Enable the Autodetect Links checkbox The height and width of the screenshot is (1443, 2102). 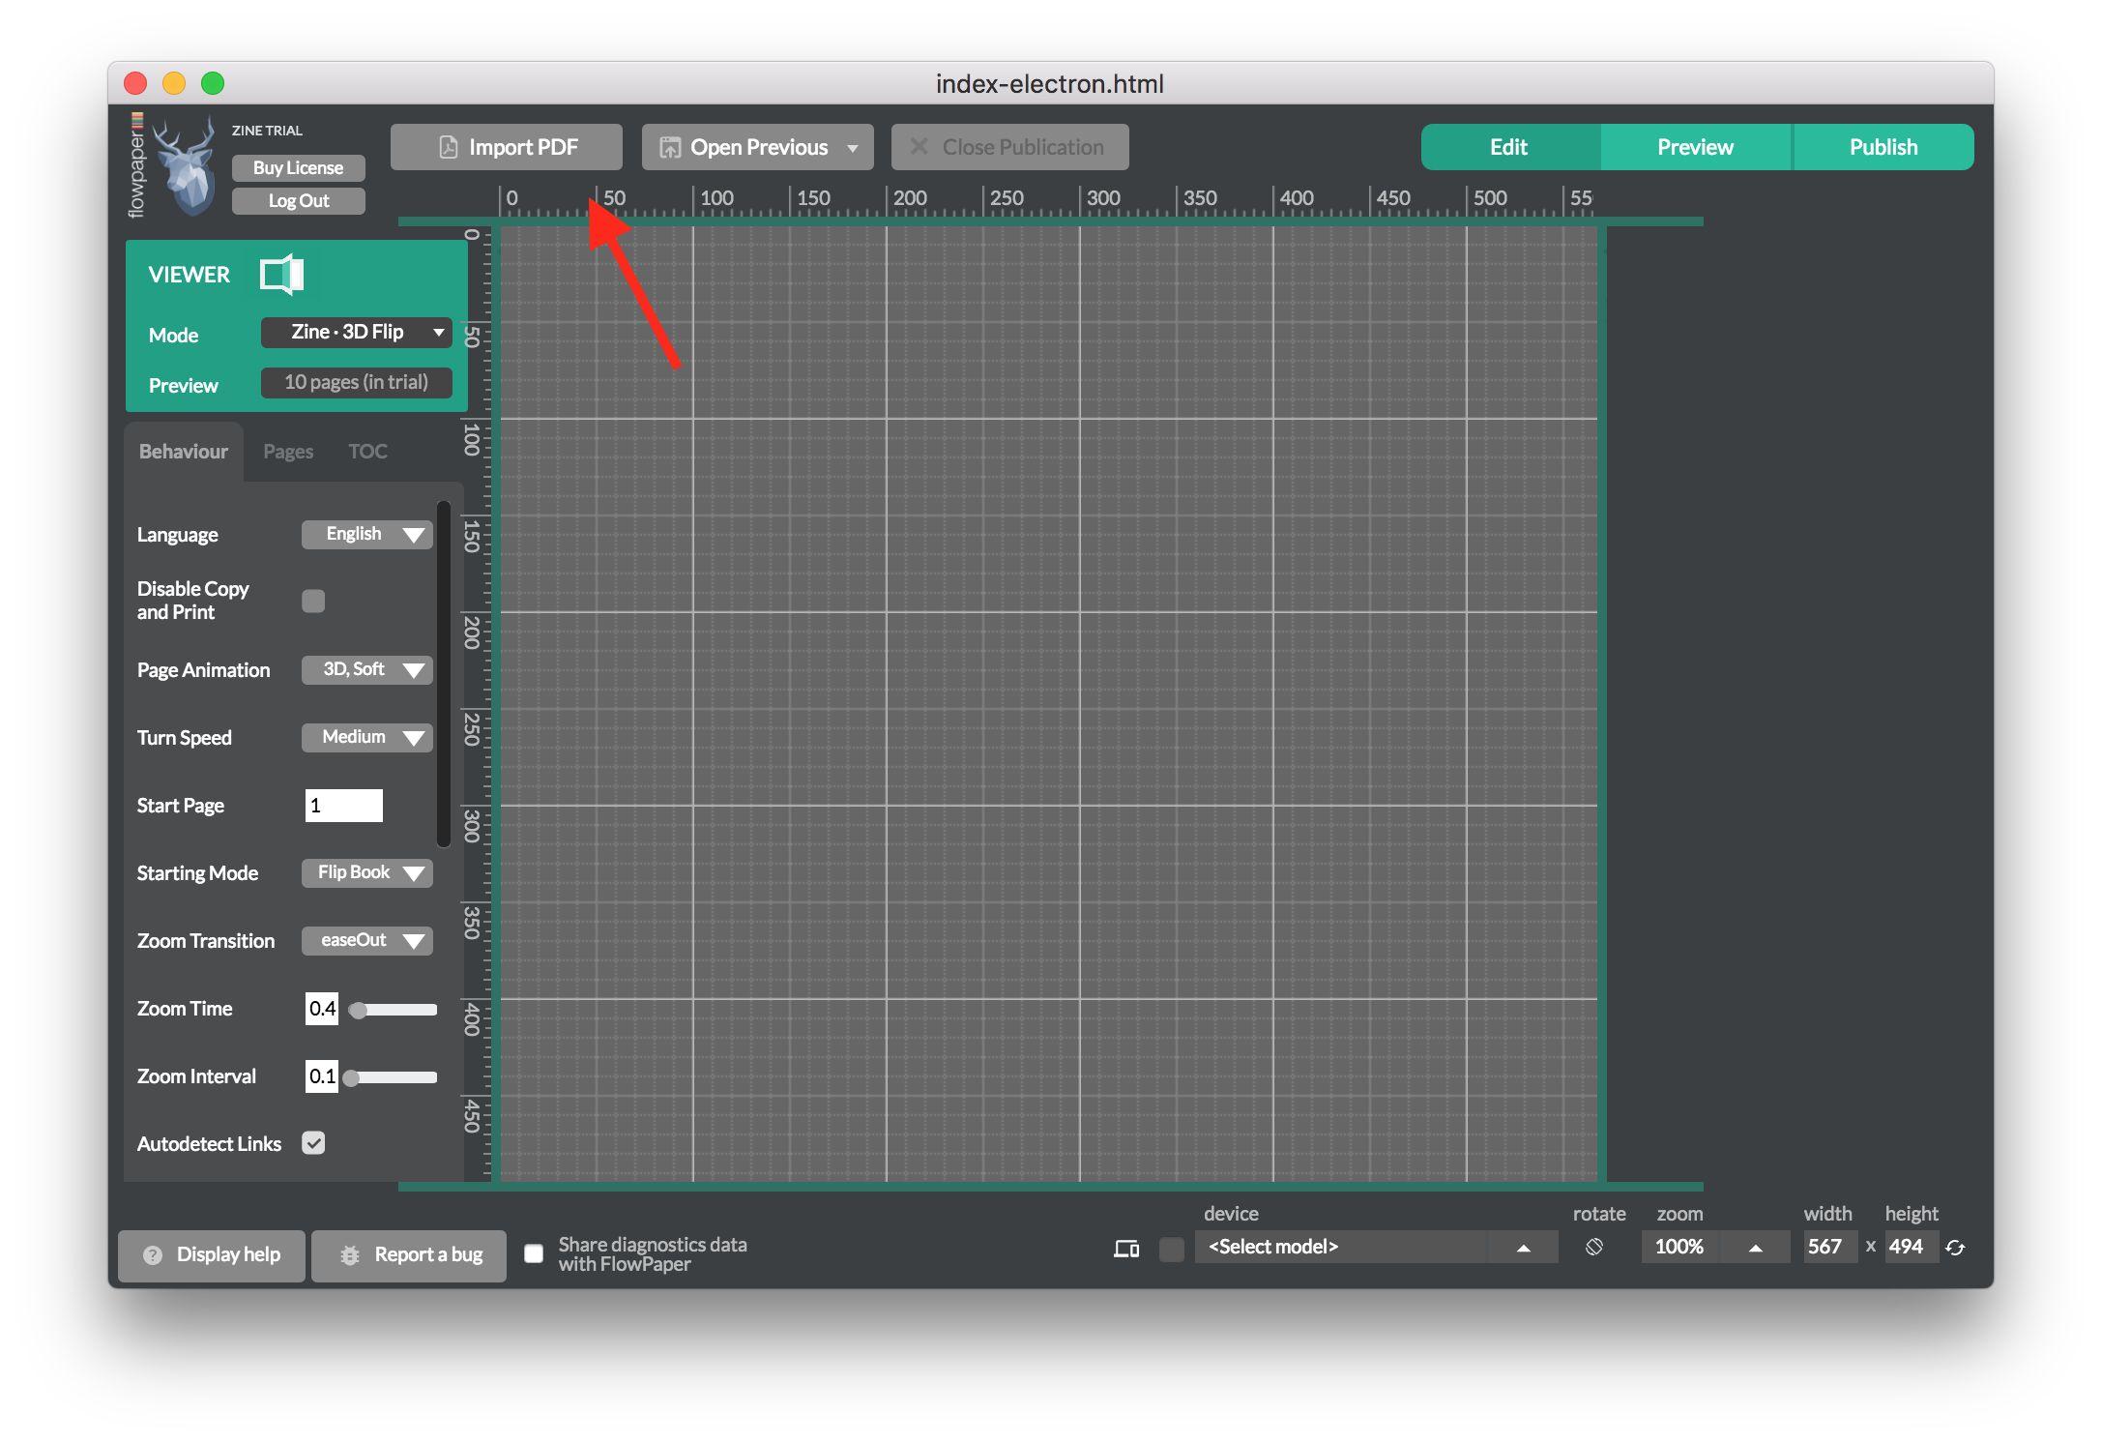coord(314,1142)
